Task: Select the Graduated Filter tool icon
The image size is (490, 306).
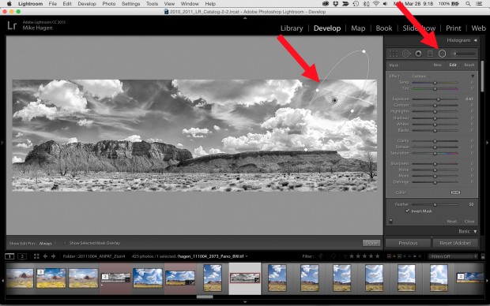Action: click(x=430, y=54)
